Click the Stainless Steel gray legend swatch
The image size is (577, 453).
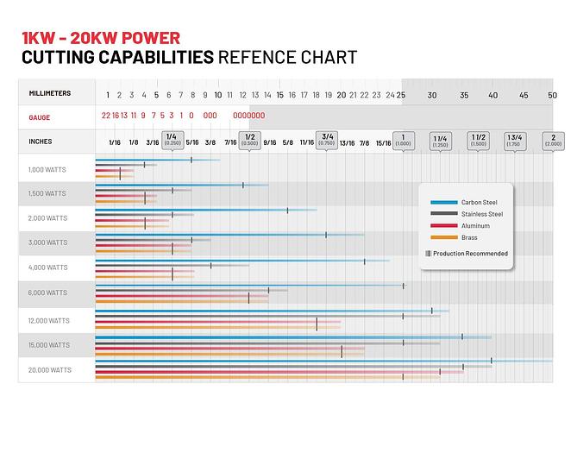coord(443,214)
